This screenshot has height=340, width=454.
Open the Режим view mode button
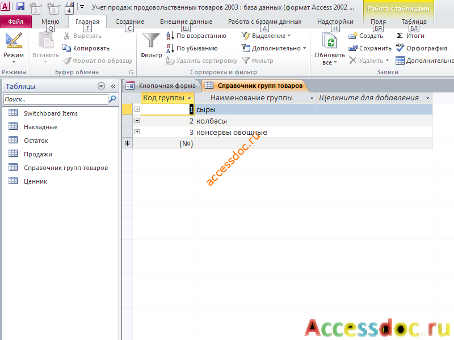tap(14, 48)
